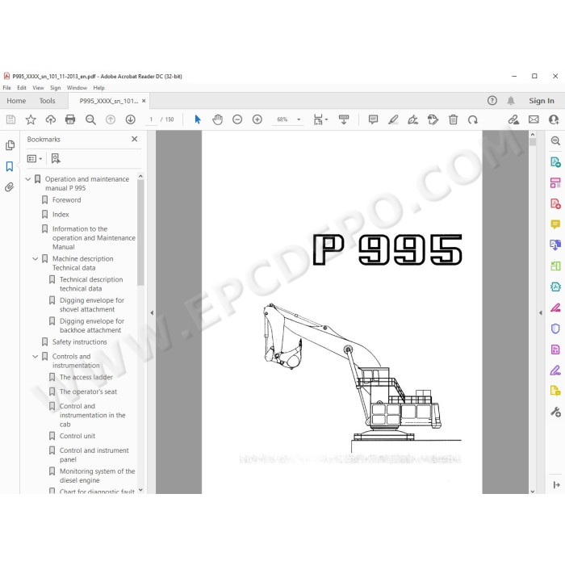Open the Find text magnifier

coord(90,119)
